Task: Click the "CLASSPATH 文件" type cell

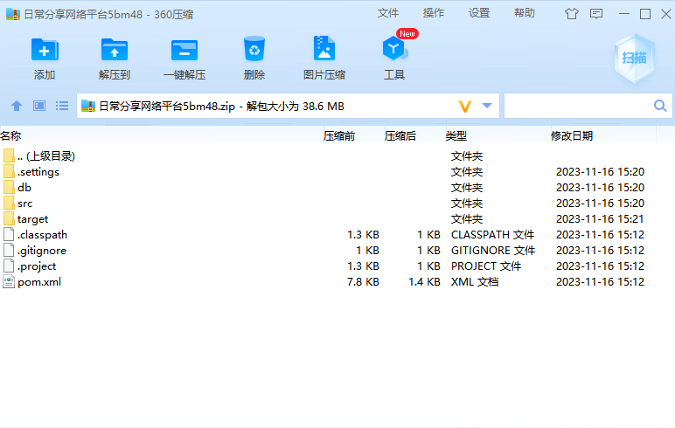Action: point(493,234)
